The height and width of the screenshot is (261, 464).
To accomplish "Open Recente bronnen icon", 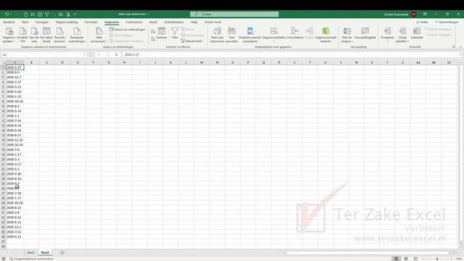I will 59,35.
